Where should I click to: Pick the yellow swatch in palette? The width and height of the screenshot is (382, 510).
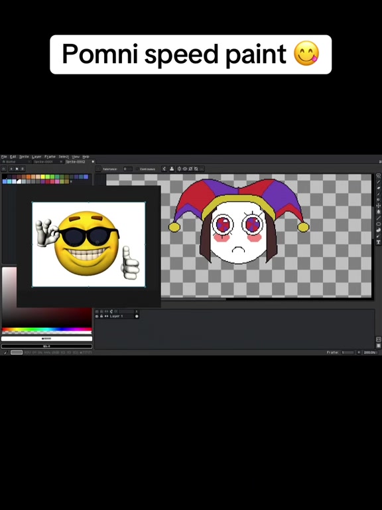coord(43,177)
